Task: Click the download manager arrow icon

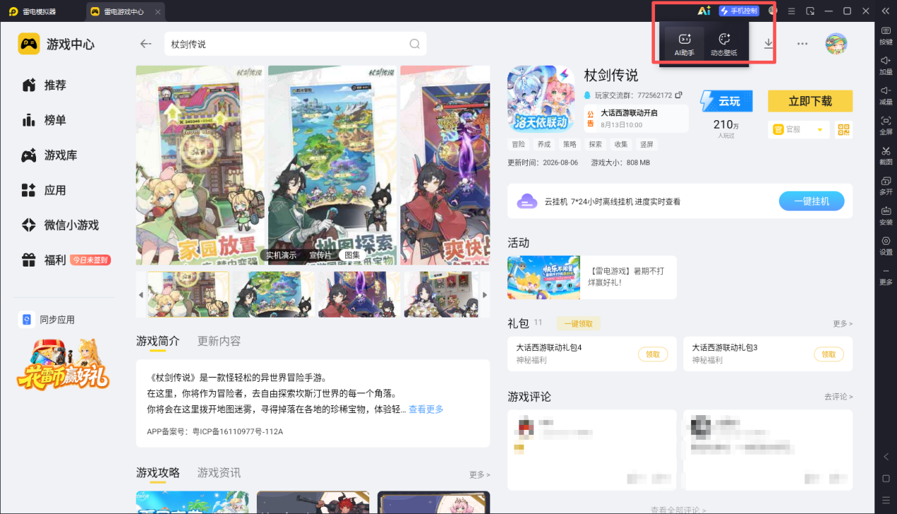Action: pos(769,44)
